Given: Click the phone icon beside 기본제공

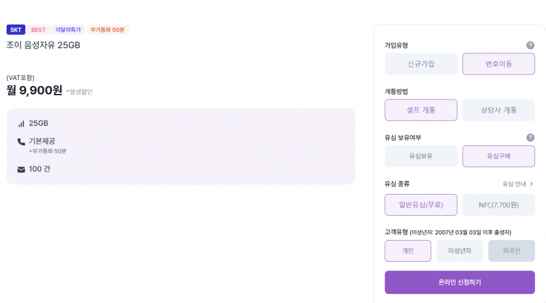Looking at the screenshot, I should [21, 142].
